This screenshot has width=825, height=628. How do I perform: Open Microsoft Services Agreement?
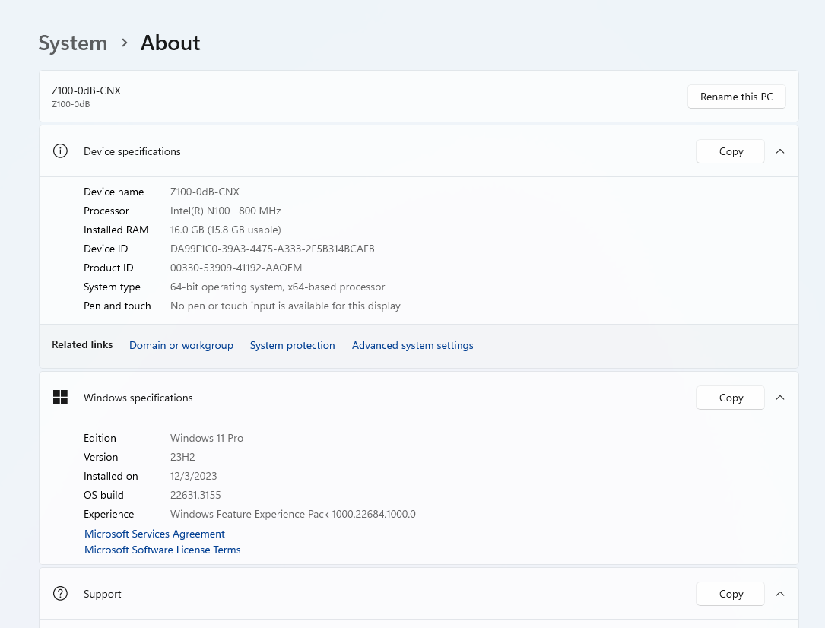click(154, 534)
